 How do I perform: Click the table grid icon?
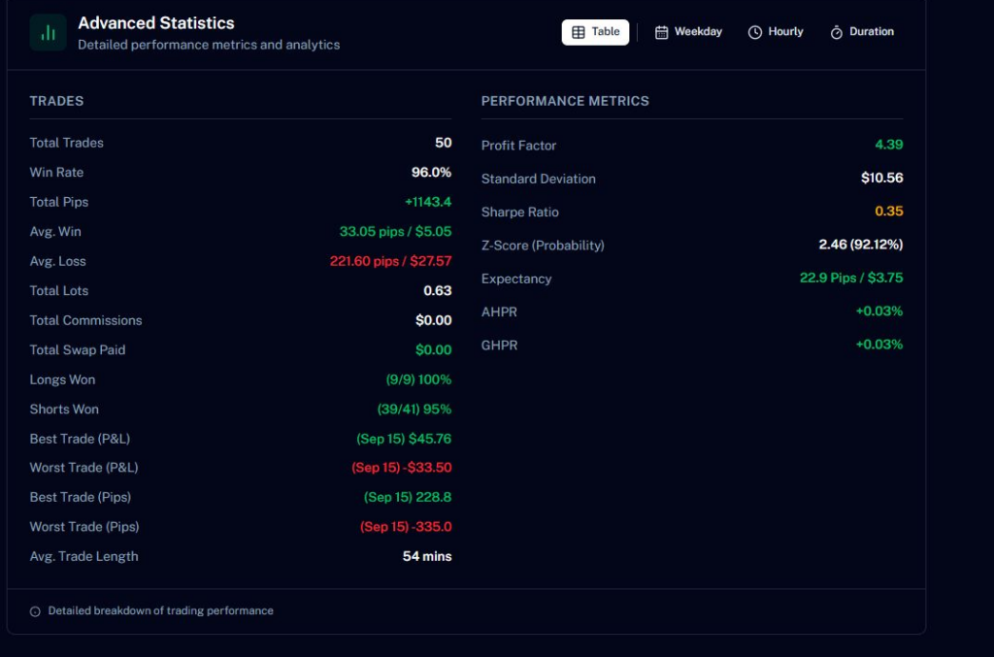[579, 32]
